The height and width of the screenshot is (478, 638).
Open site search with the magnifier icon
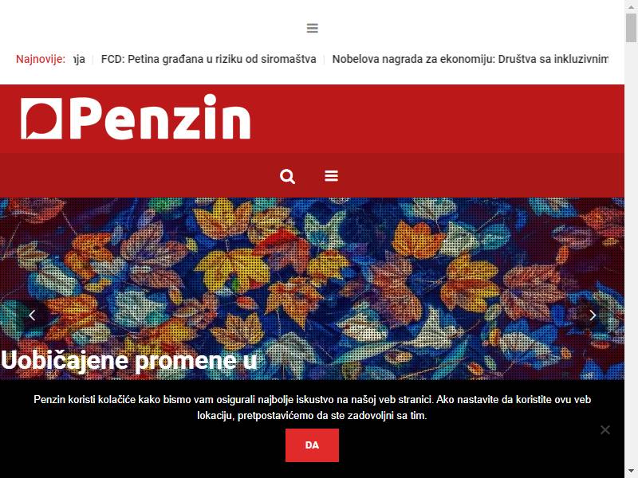[287, 176]
